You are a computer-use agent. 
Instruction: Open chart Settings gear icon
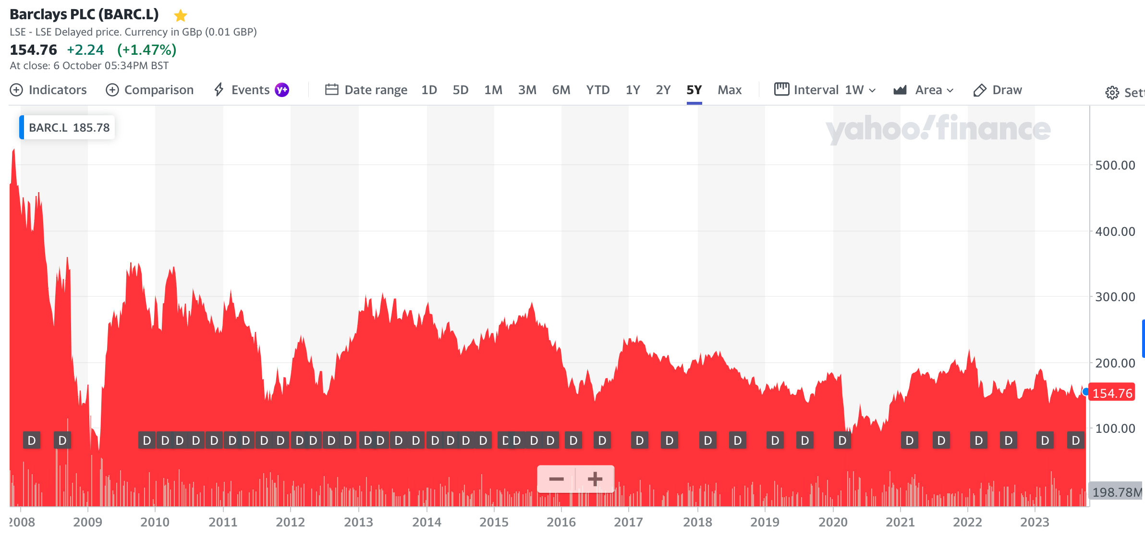[1112, 93]
